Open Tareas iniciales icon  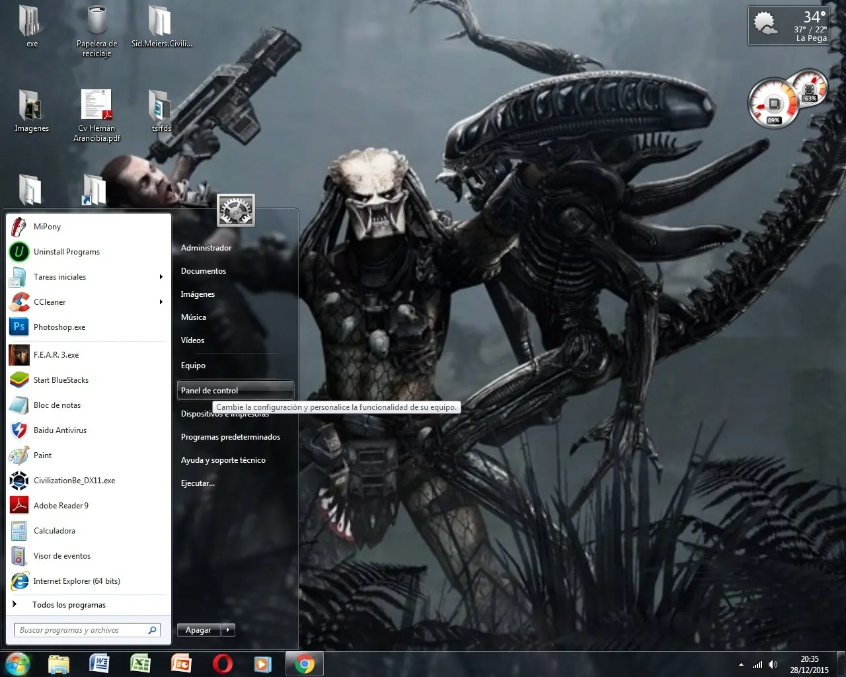[x=19, y=277]
